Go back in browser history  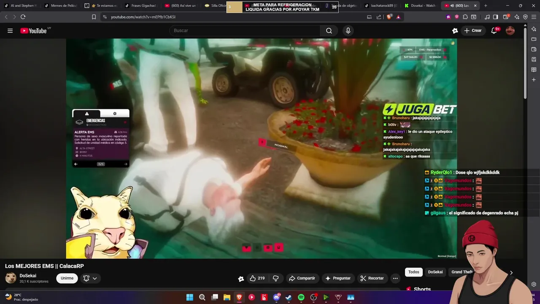coord(6,17)
